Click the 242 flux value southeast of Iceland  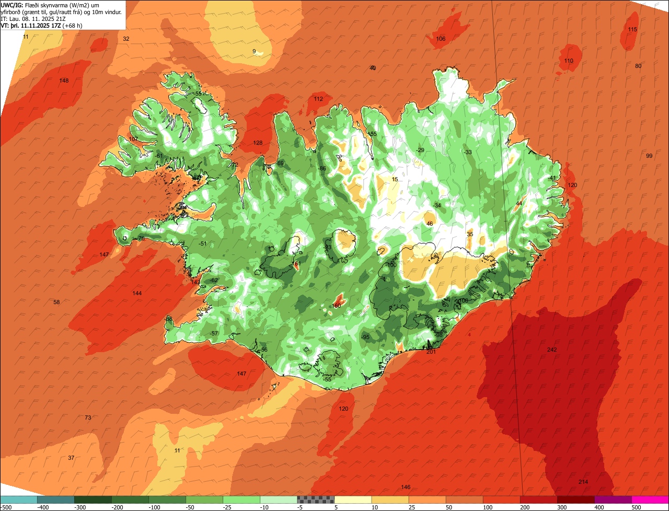[552, 350]
